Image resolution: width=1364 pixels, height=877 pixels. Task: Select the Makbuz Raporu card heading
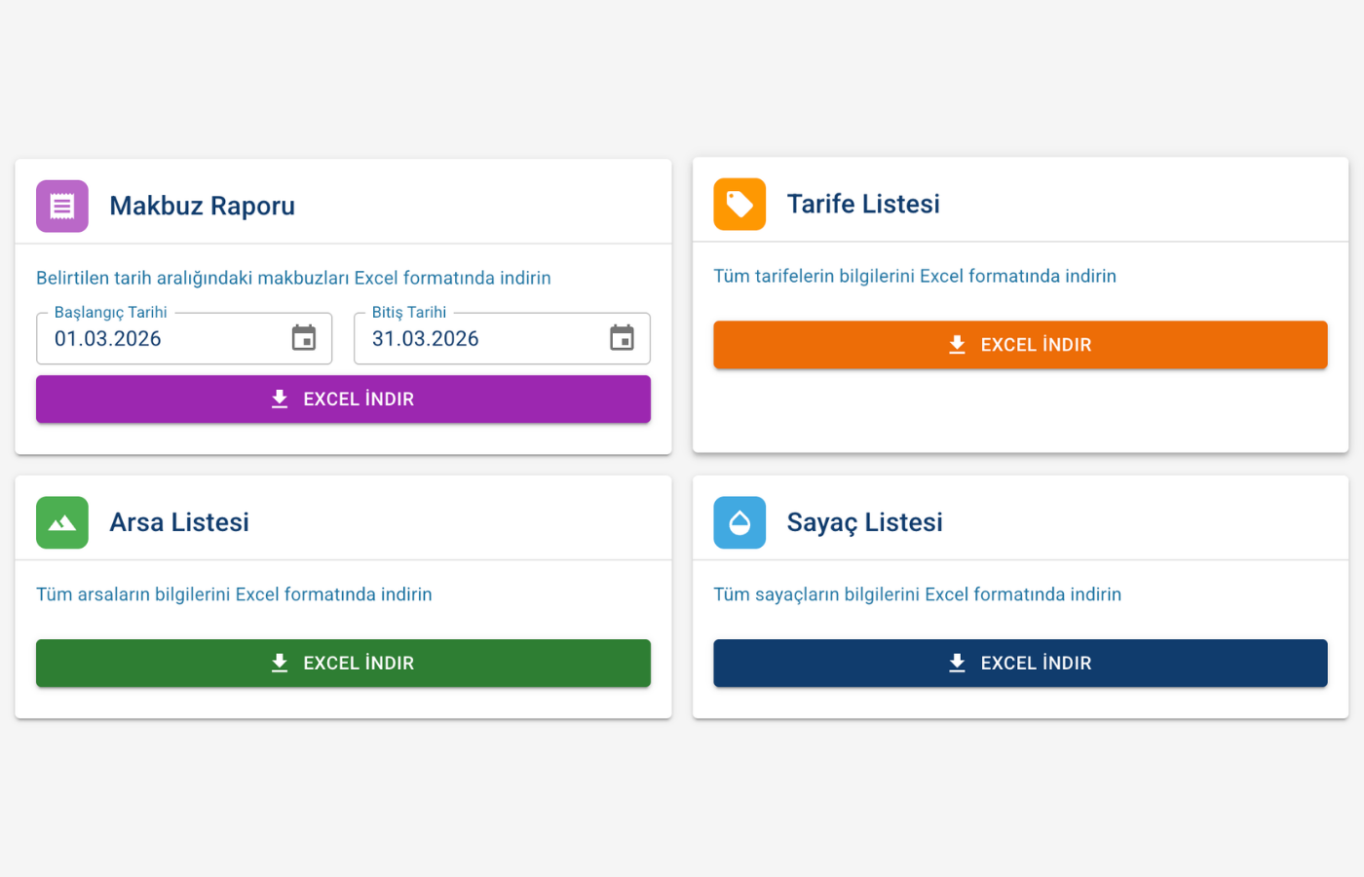point(202,206)
